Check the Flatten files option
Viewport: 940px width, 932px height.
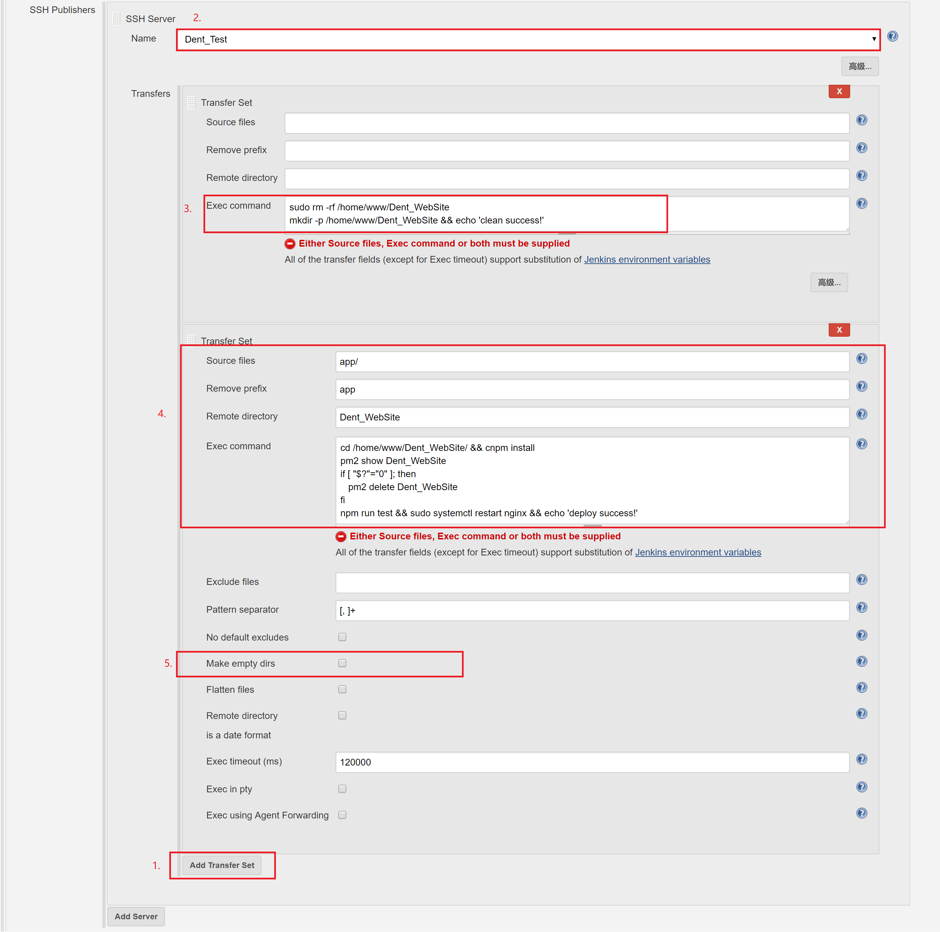tap(342, 689)
